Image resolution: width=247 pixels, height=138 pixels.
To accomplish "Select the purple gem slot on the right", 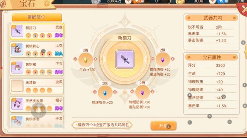I will point(163,60).
